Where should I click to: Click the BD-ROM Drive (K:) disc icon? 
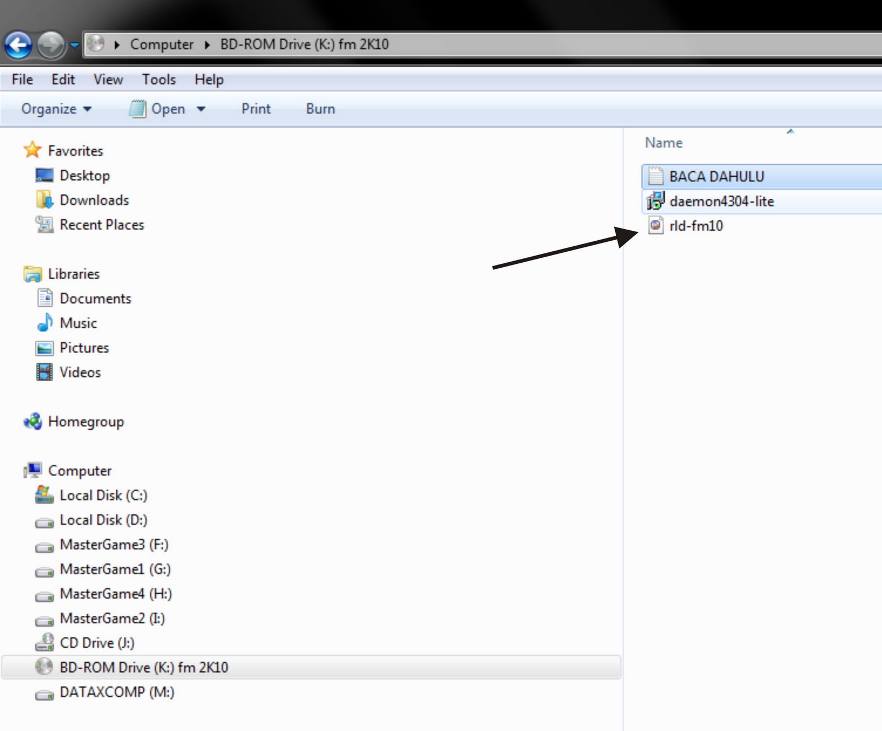(x=44, y=667)
